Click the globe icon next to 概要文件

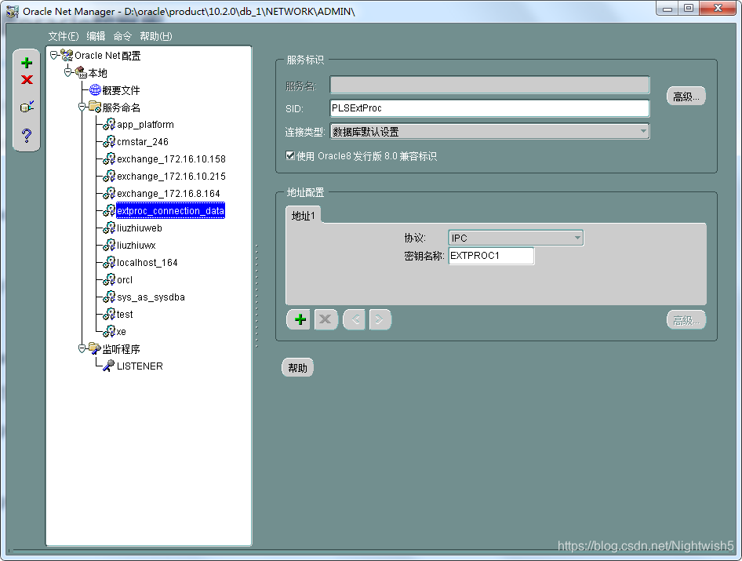tap(95, 90)
